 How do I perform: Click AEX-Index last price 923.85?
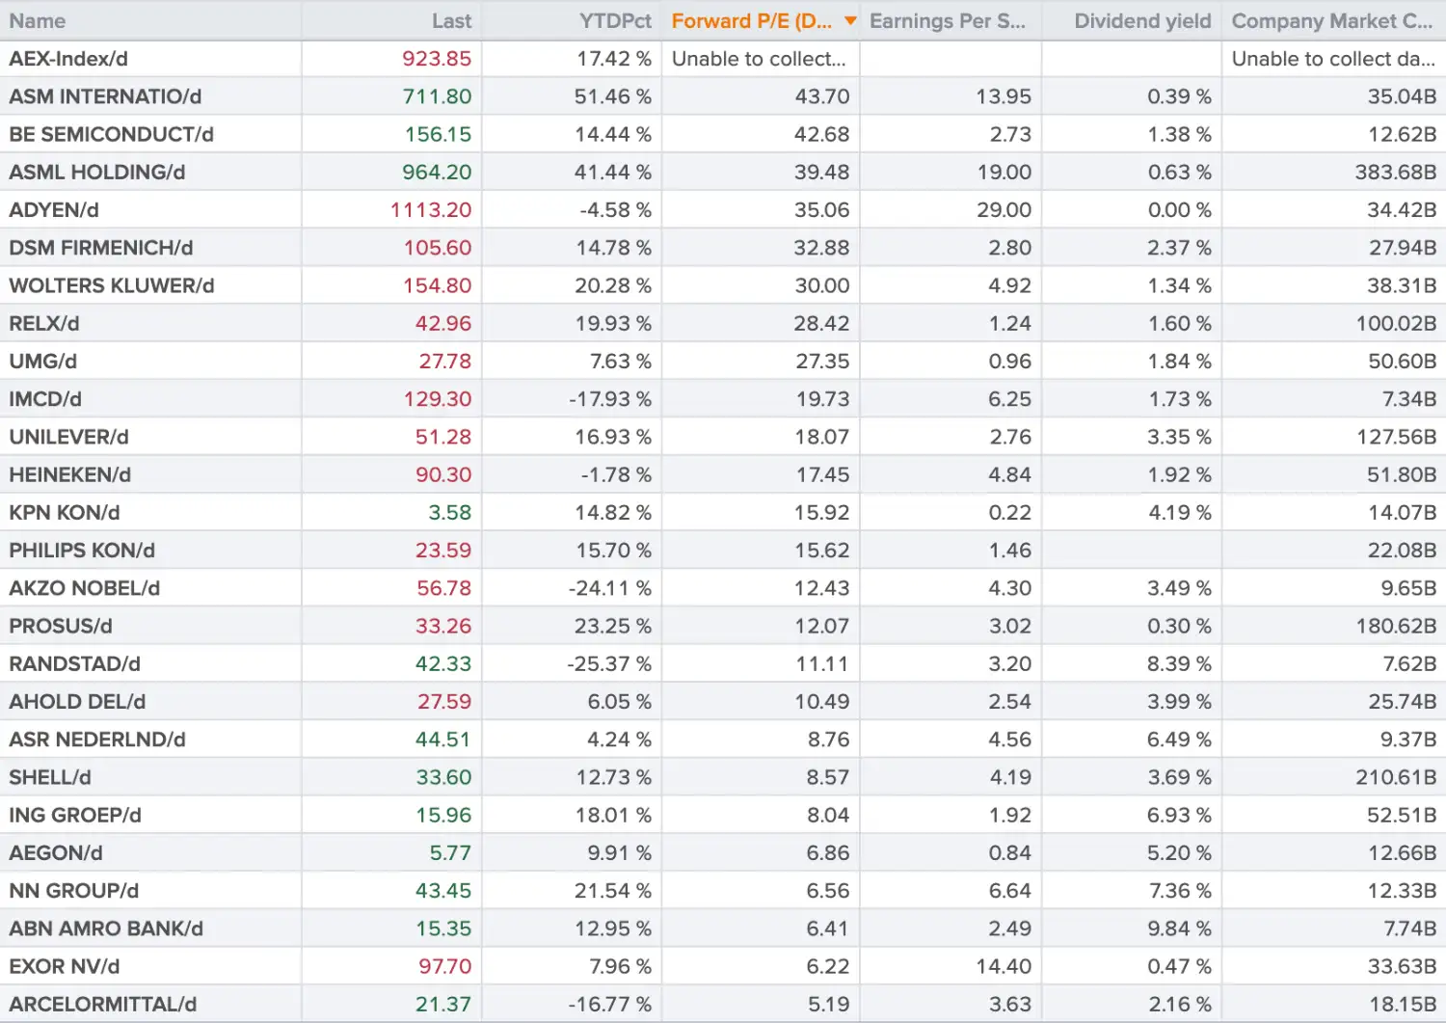pyautogui.click(x=437, y=59)
